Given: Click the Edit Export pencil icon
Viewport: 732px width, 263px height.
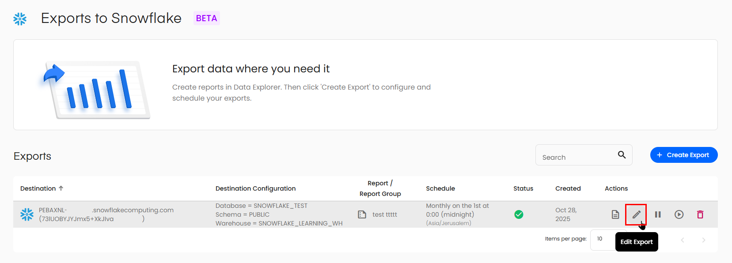Looking at the screenshot, I should click(636, 214).
